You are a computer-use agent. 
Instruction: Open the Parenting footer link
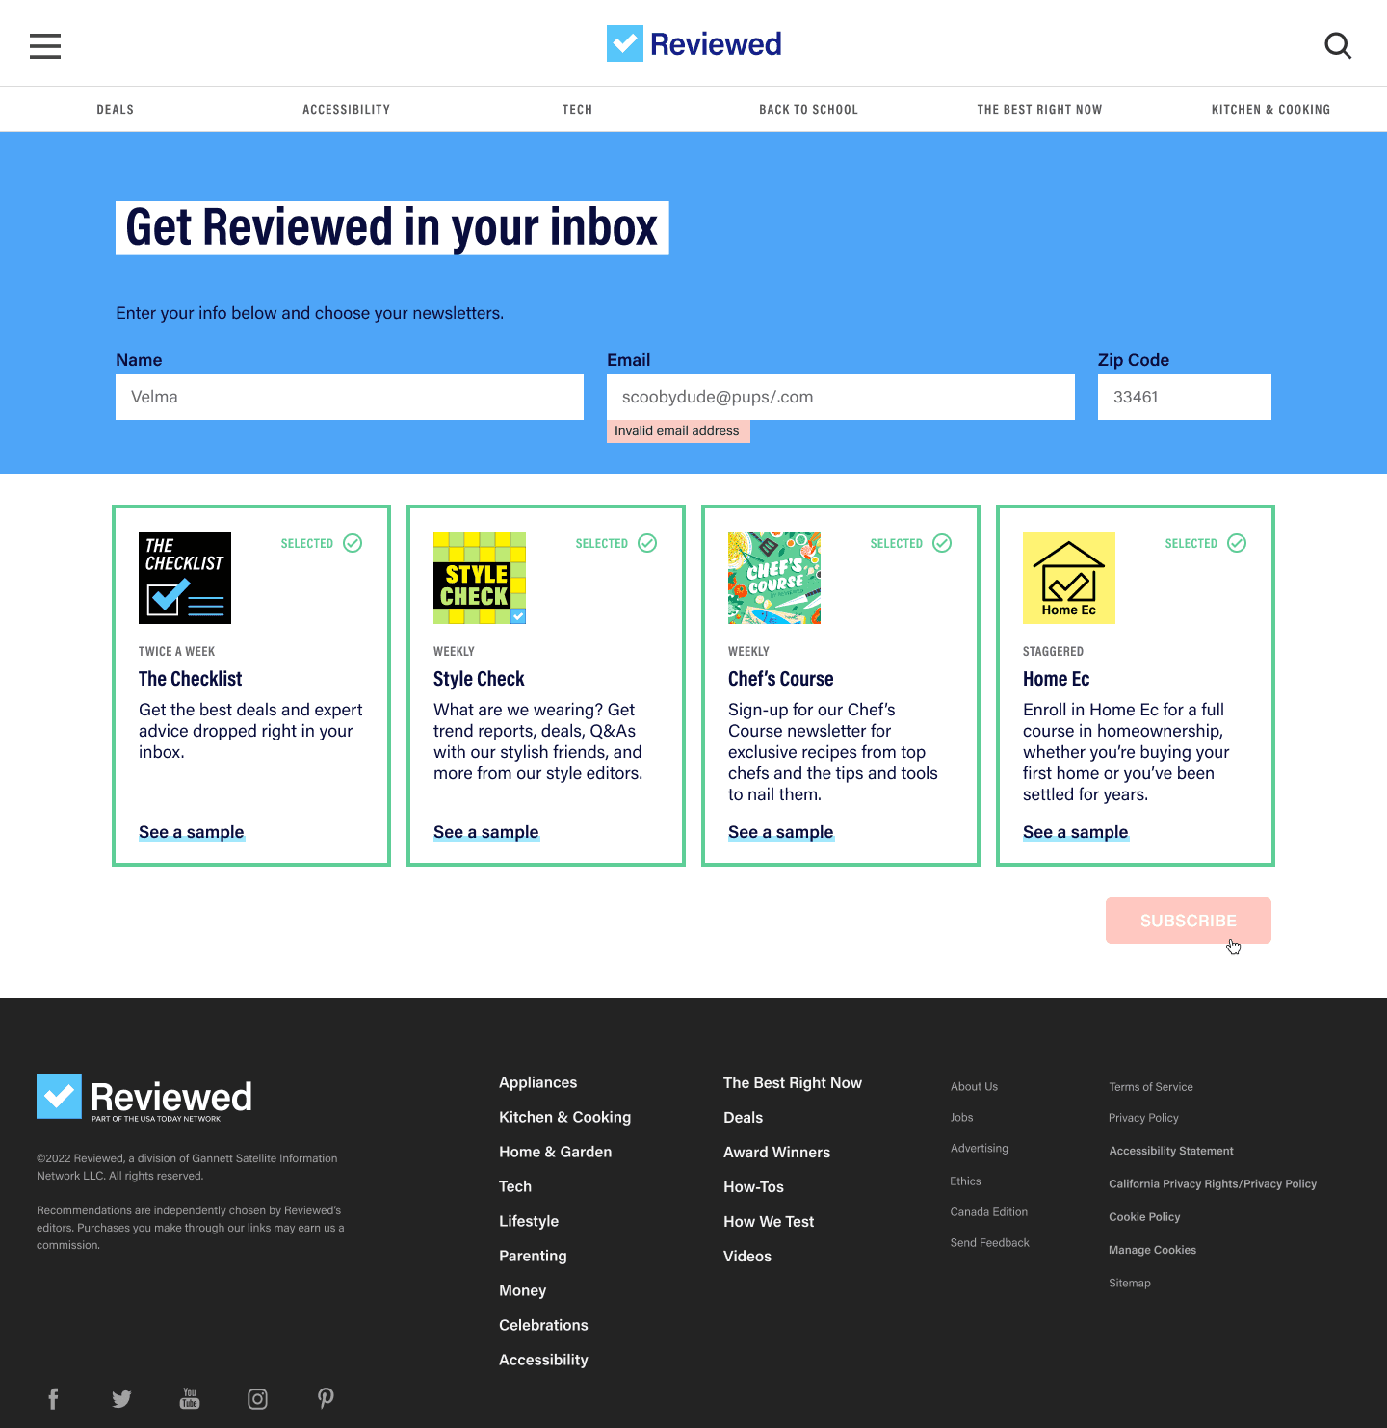533,1256
